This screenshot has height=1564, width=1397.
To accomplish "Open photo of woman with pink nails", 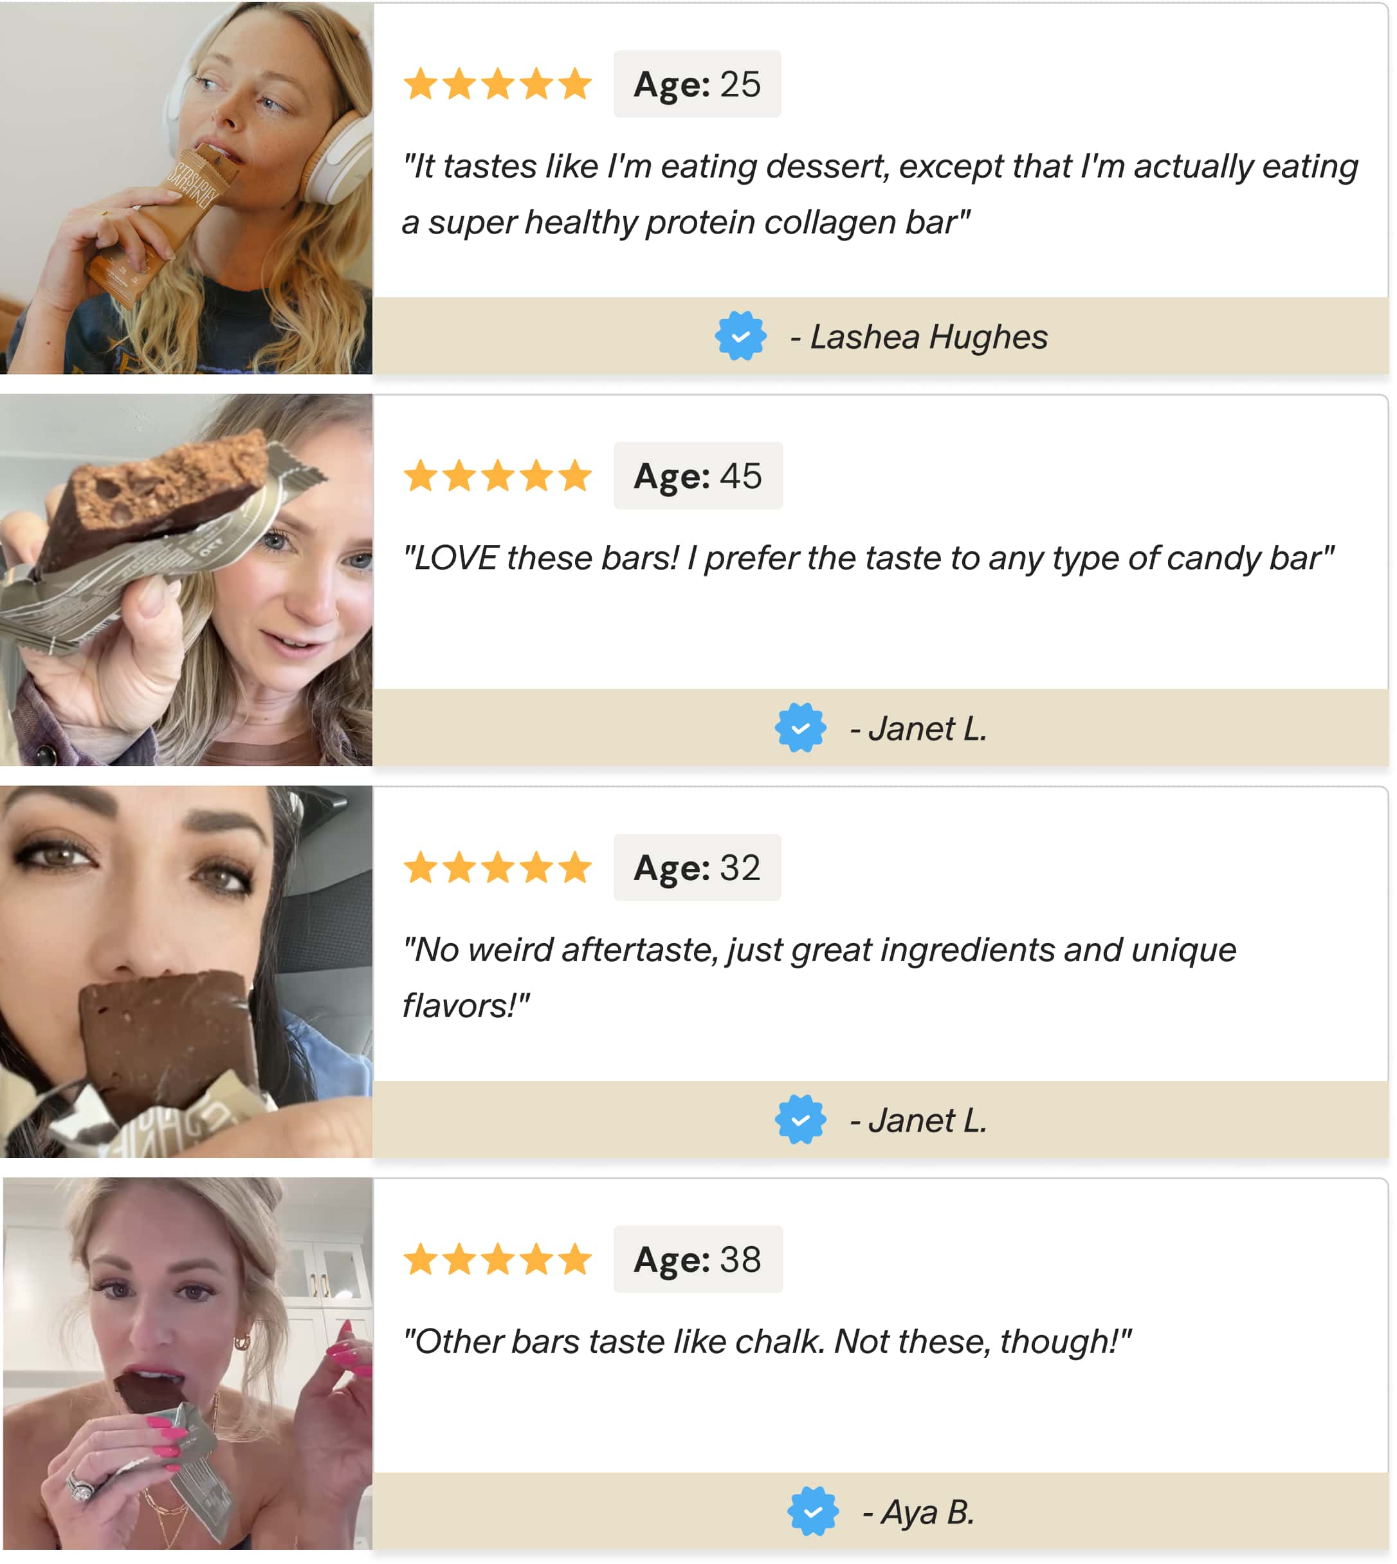I will 187,1363.
